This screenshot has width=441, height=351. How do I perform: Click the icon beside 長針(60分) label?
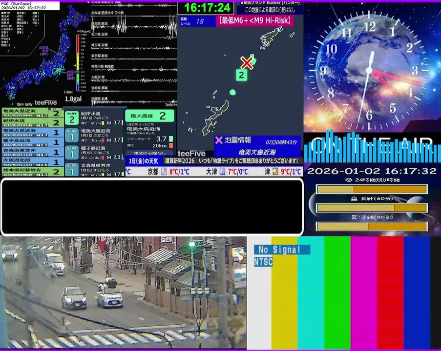coord(355,198)
